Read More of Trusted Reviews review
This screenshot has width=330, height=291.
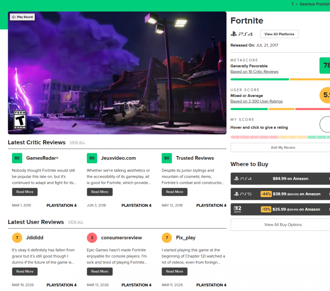(x=174, y=192)
